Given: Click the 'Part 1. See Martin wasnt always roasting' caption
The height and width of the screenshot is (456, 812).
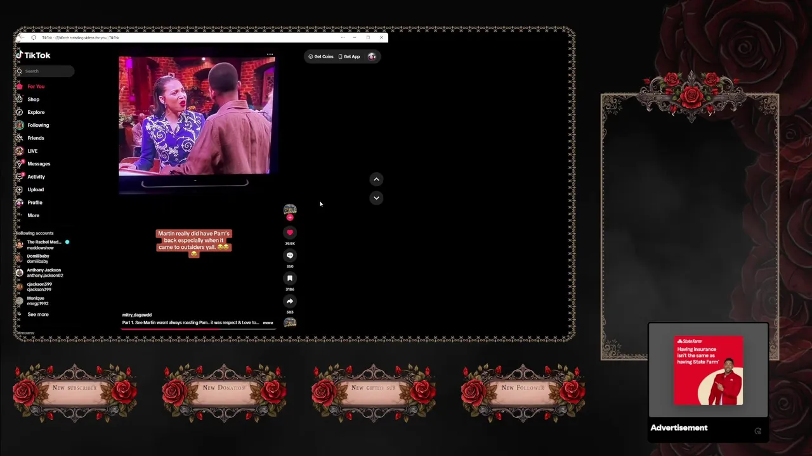Looking at the screenshot, I should click(x=190, y=323).
